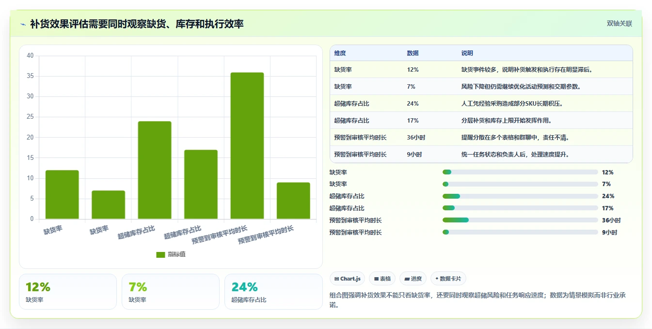Click the 7% progress bar
652x329 pixels.
point(520,184)
